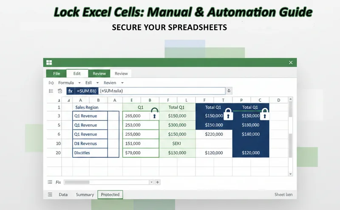This screenshot has width=340, height=210.
Task: Click the rightmost padlock icon in the dark blue column
Action: (x=264, y=114)
